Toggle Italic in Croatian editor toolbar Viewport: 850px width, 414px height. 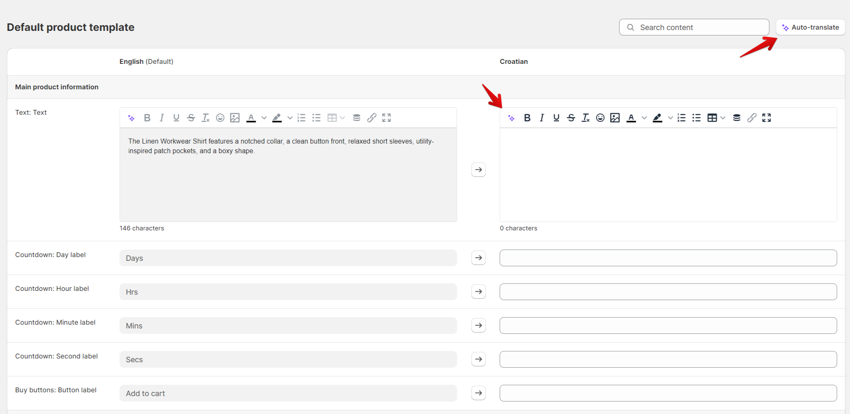(x=542, y=118)
